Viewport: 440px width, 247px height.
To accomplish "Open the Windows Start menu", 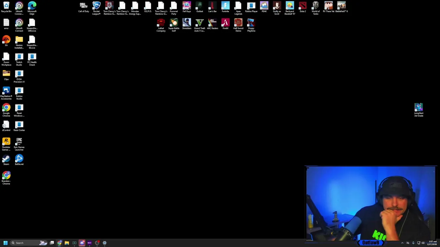I will 5,243.
